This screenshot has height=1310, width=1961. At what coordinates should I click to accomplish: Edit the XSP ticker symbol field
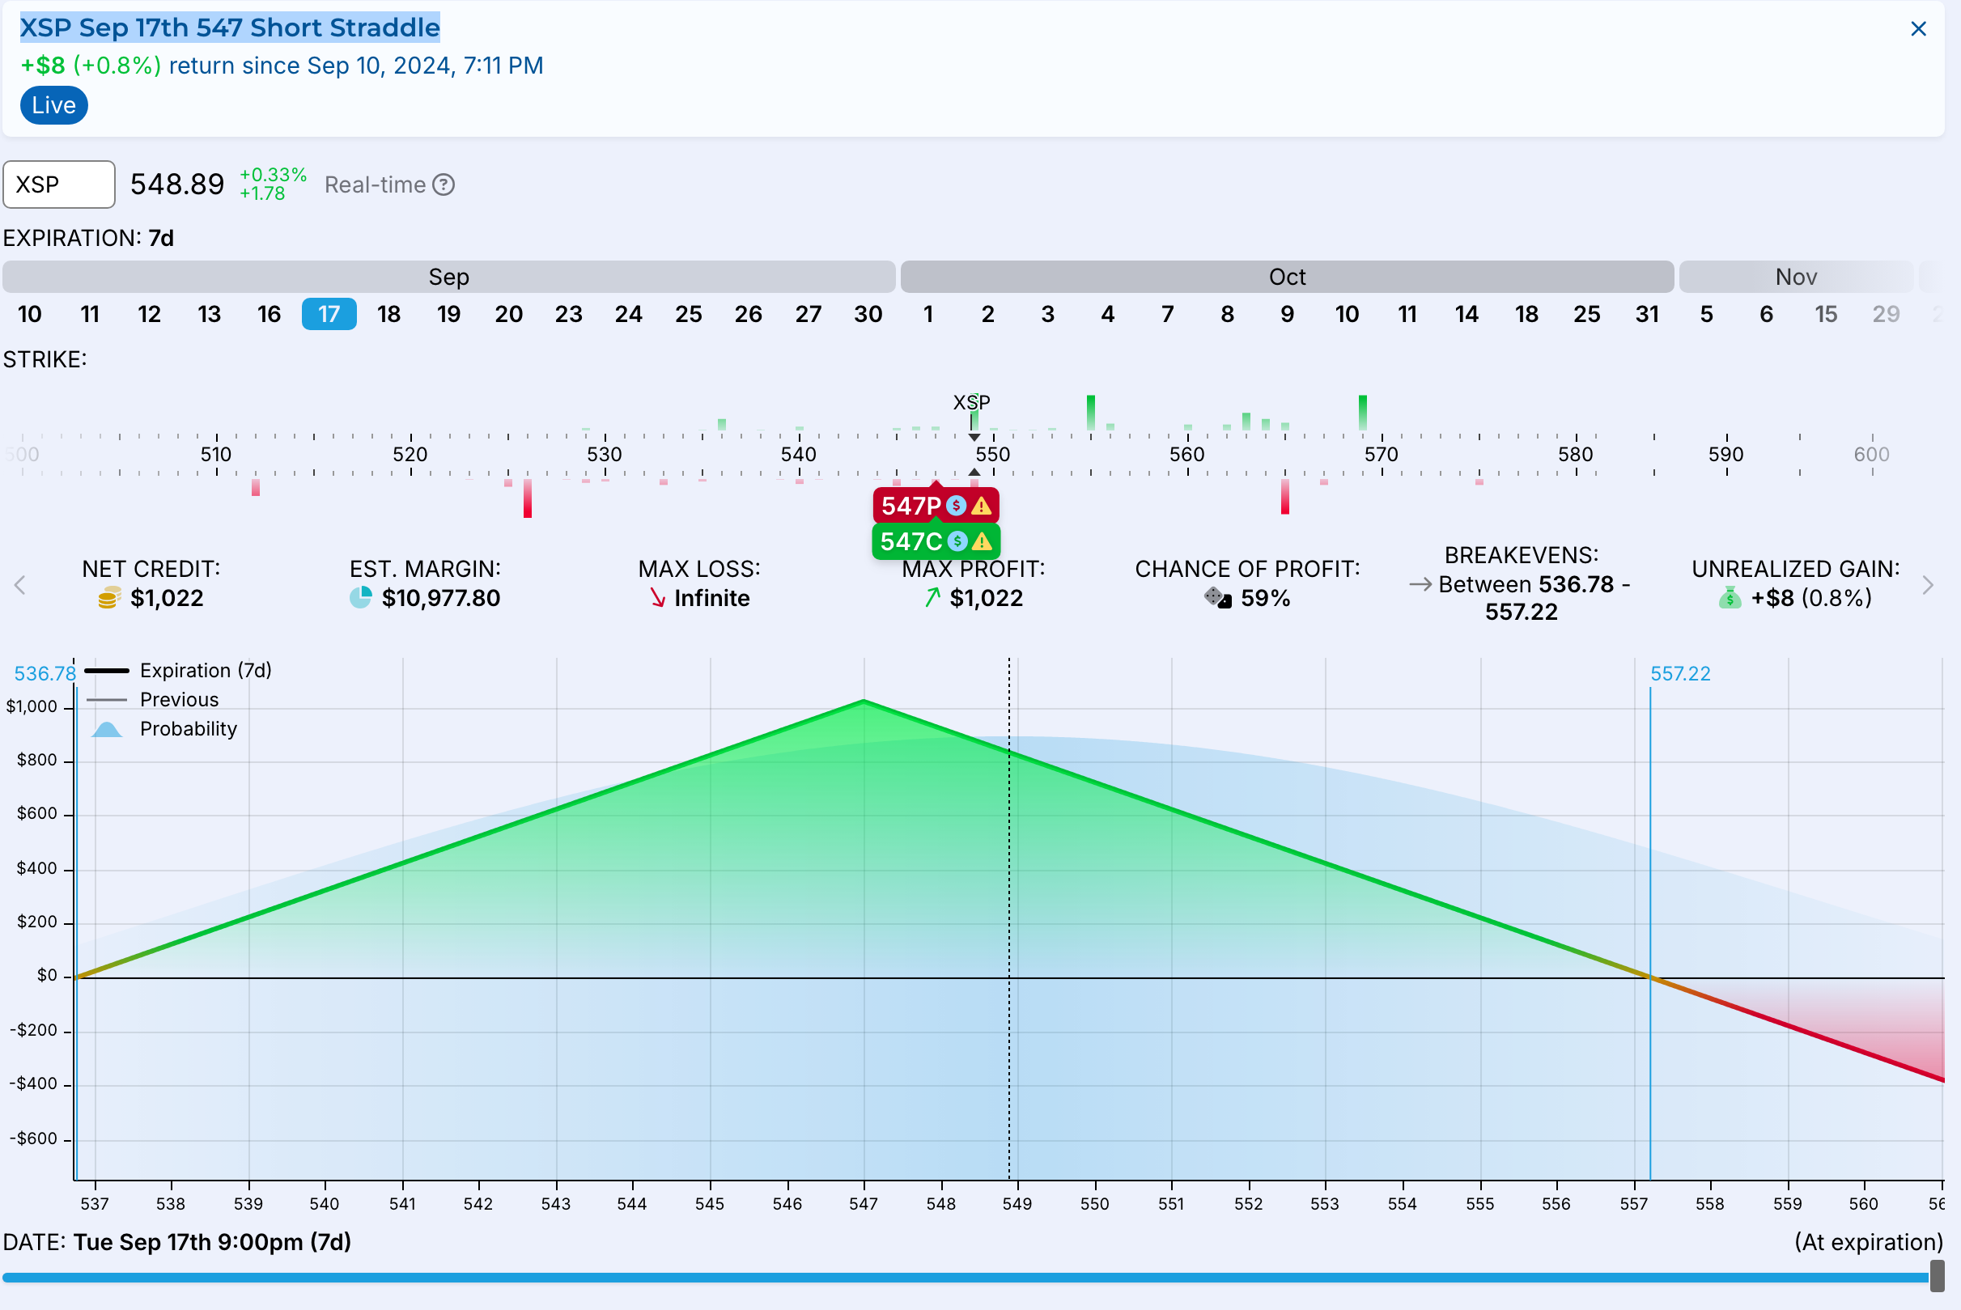[x=59, y=184]
